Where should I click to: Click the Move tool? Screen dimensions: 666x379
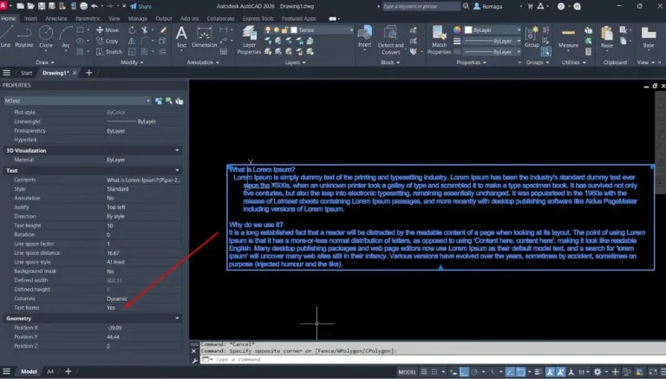point(108,29)
